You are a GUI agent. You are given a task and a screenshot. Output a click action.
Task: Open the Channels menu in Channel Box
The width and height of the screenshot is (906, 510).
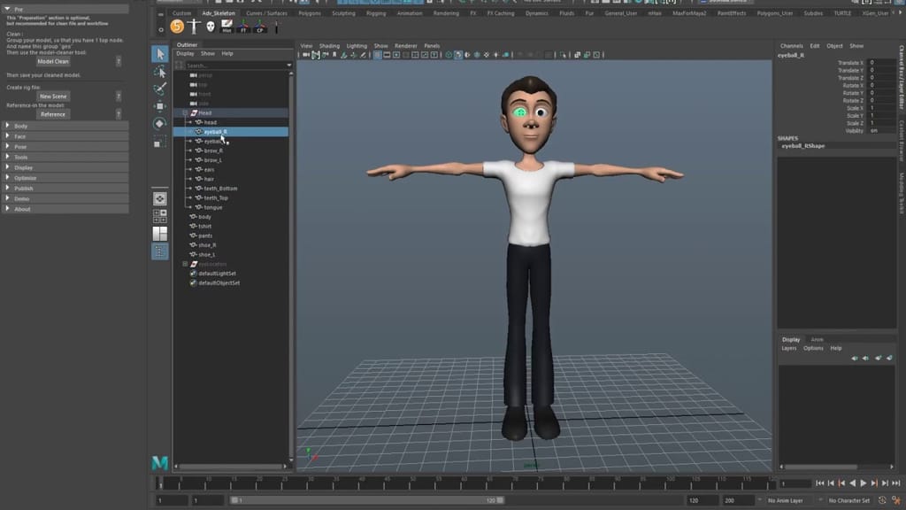[791, 46]
